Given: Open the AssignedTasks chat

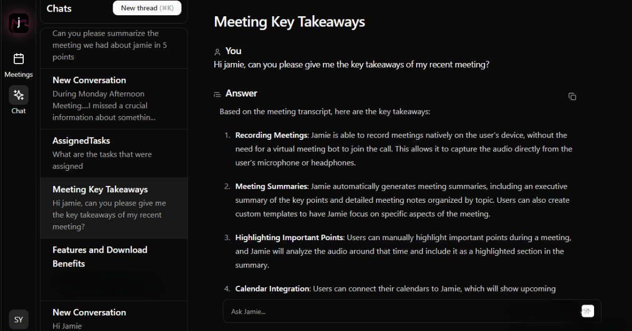Looking at the screenshot, I should [x=114, y=153].
